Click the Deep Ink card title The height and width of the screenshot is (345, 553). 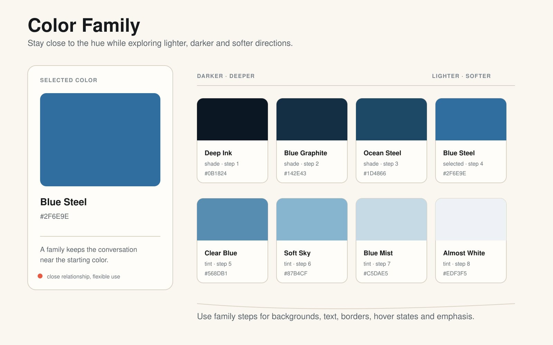pos(218,153)
